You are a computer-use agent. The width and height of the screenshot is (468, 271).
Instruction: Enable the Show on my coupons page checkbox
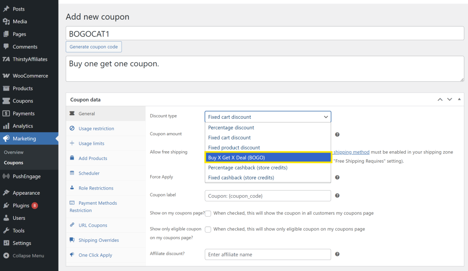pos(208,213)
